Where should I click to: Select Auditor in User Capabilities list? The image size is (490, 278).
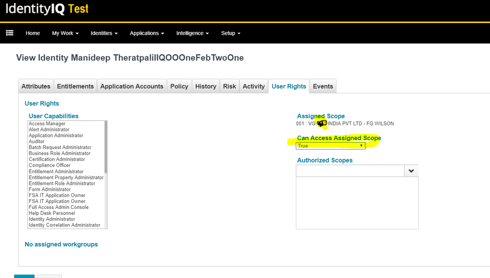[x=37, y=142]
